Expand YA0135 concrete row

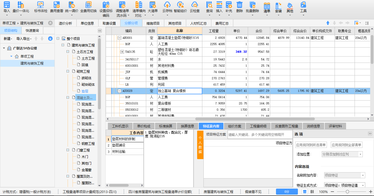click(122, 52)
